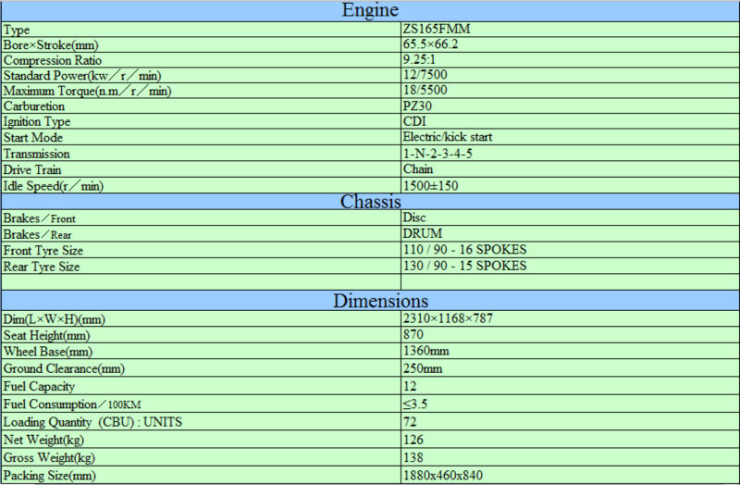Click the 1360mm value

tap(425, 351)
